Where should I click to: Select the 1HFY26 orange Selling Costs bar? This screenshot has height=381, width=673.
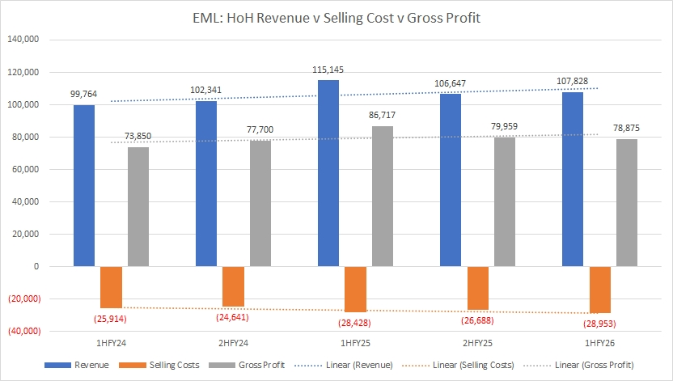pos(599,290)
